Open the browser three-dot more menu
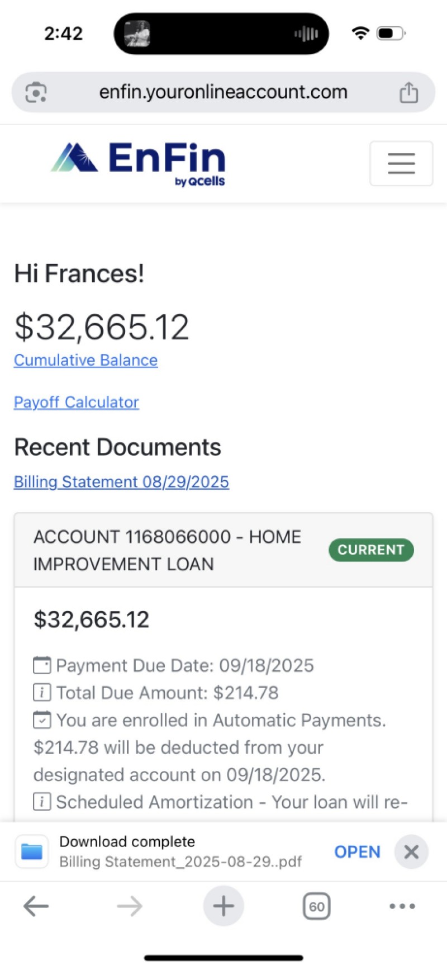The image size is (447, 970). click(x=402, y=906)
